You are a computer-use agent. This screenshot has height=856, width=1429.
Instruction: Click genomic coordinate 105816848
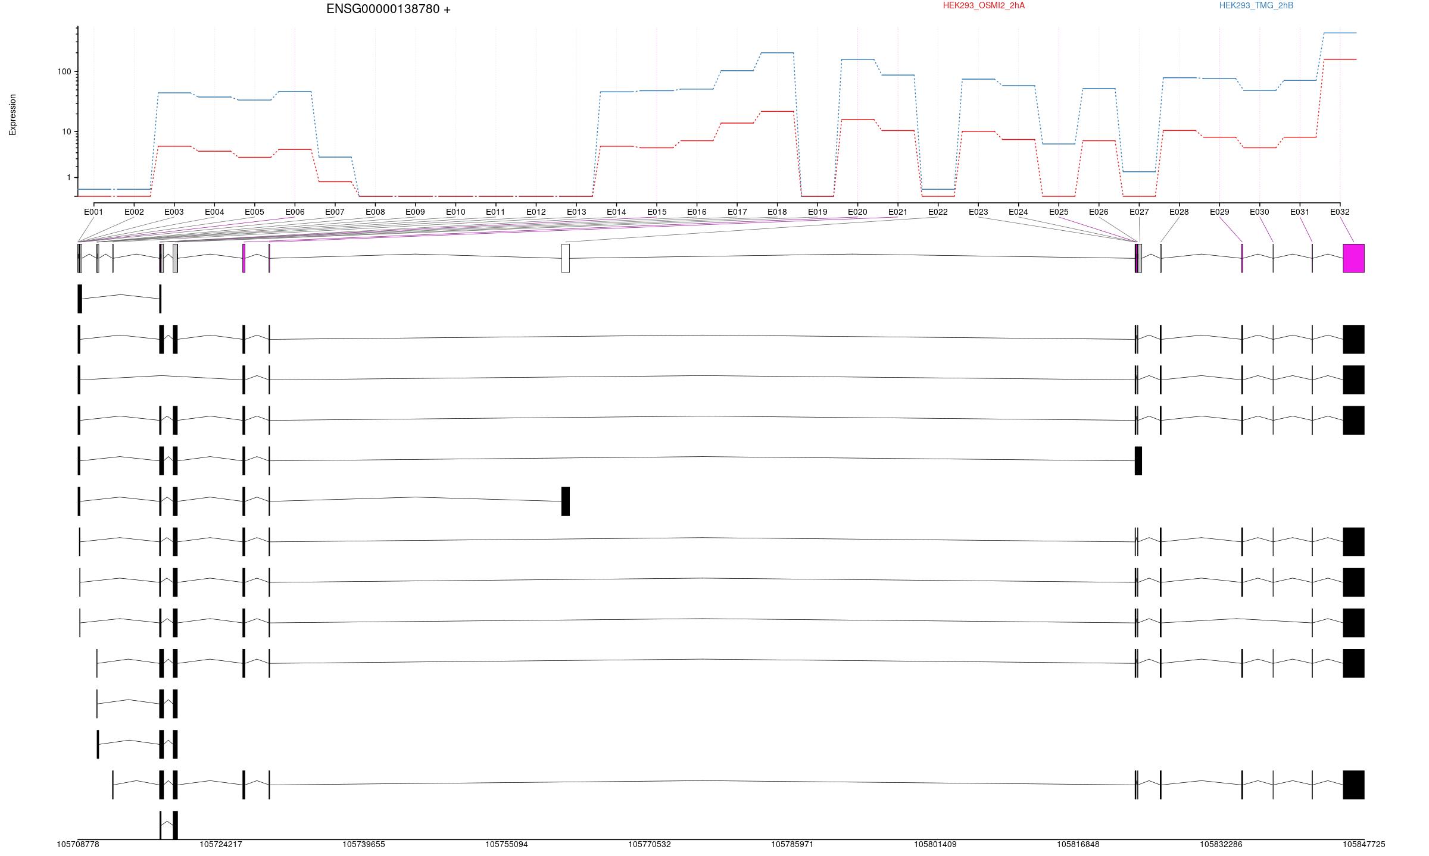point(1078,845)
